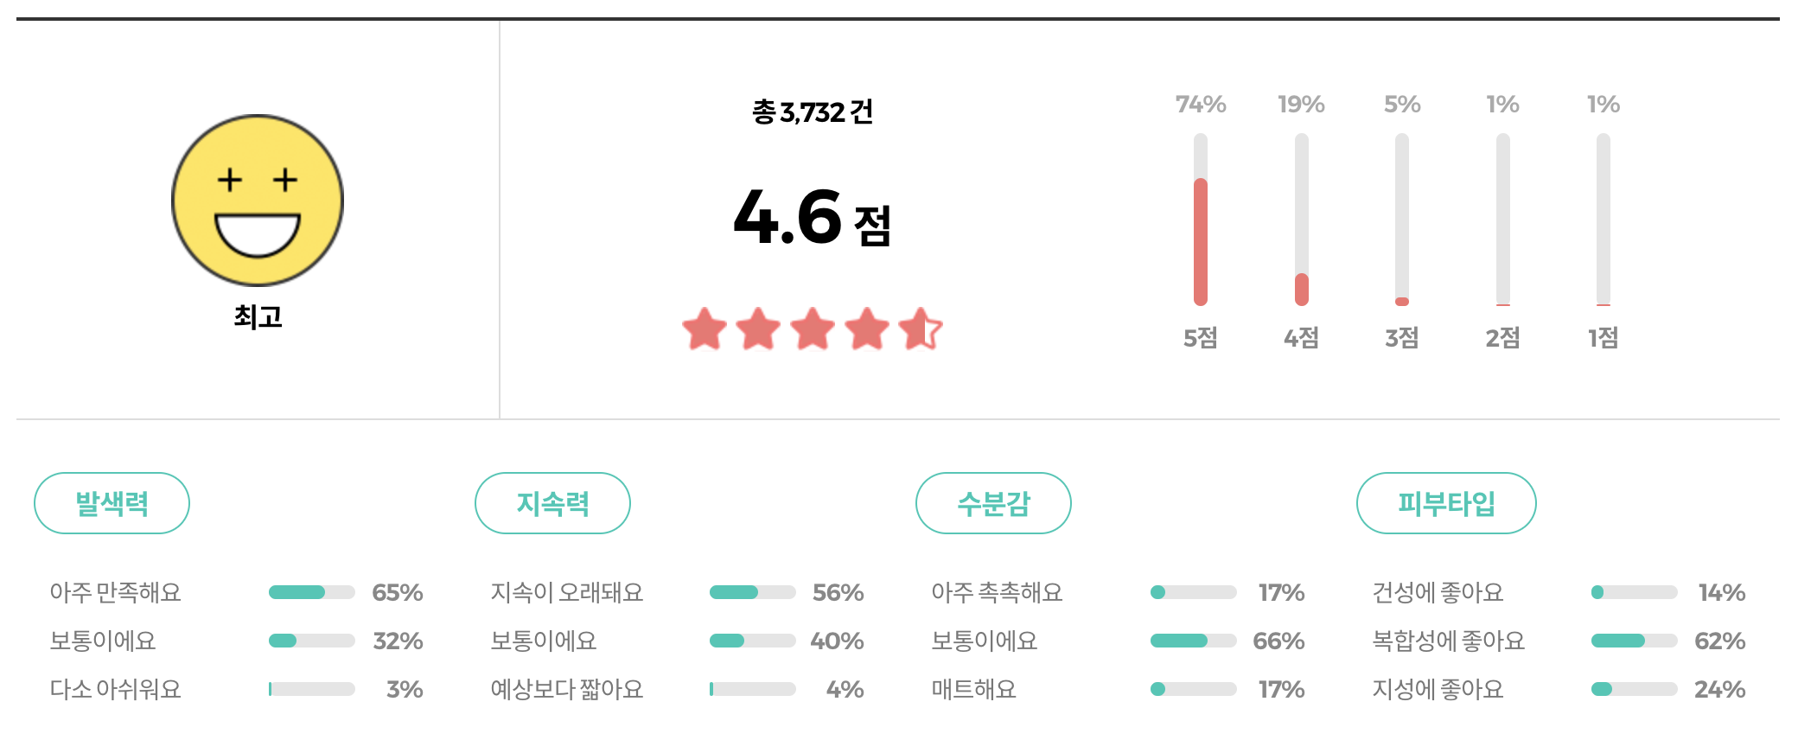Screen dimensions: 1798x740
Task: Open the 지속력 category filter
Action: [552, 502]
